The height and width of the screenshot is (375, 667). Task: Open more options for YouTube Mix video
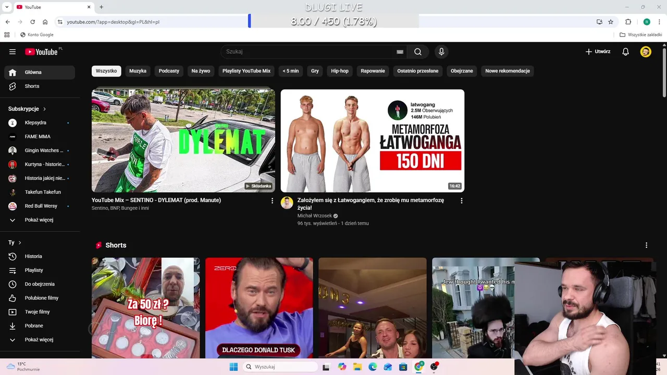pyautogui.click(x=272, y=201)
